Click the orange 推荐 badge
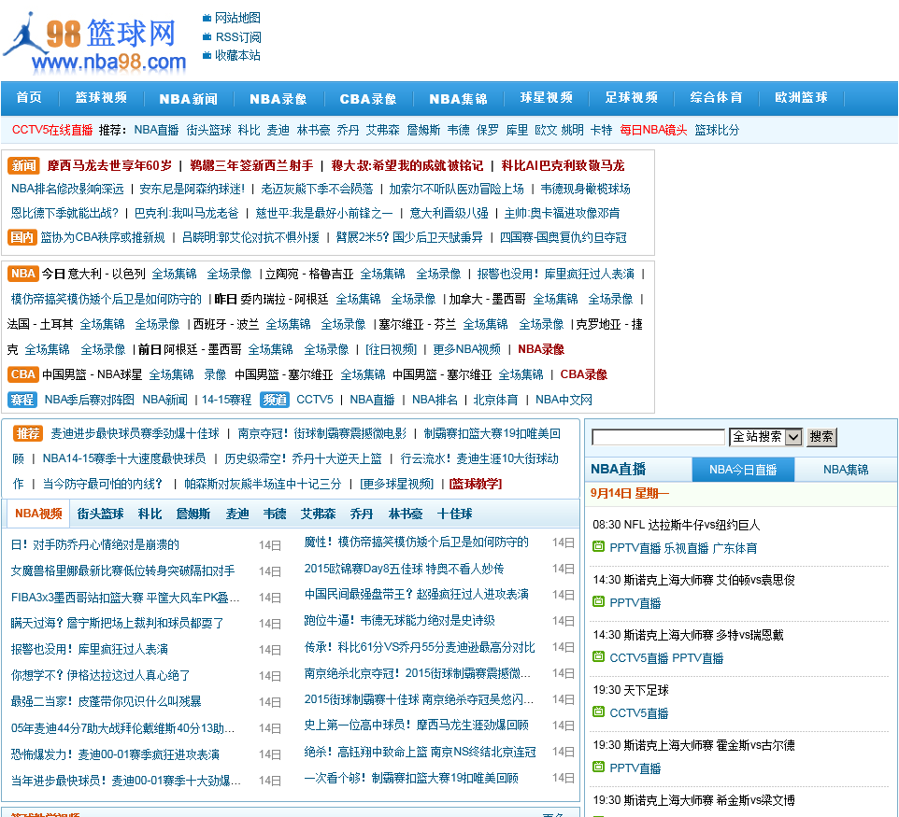Viewport: 899px width, 817px height. pos(28,433)
